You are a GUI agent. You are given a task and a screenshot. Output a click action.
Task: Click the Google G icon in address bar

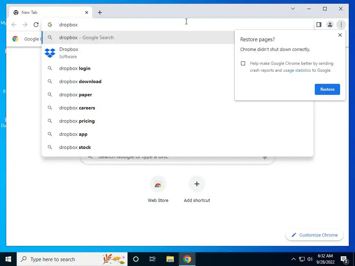[x=50, y=25]
